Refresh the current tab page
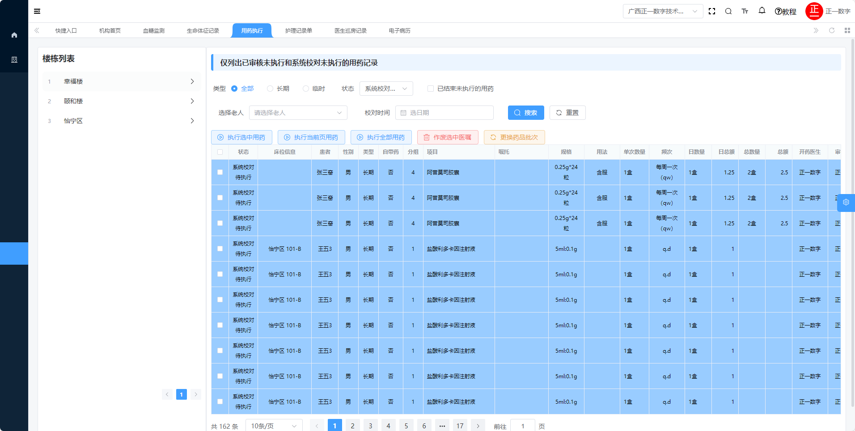Screen dimensions: 855x431 (x=832, y=30)
